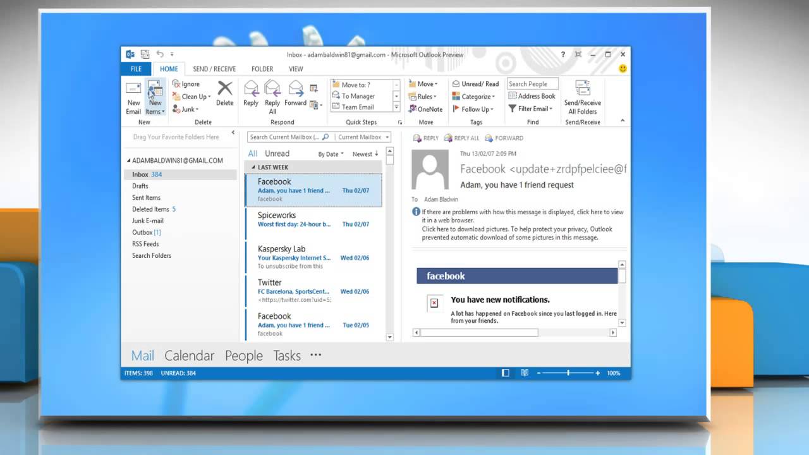Click the smiley feedback icon

pyautogui.click(x=623, y=68)
